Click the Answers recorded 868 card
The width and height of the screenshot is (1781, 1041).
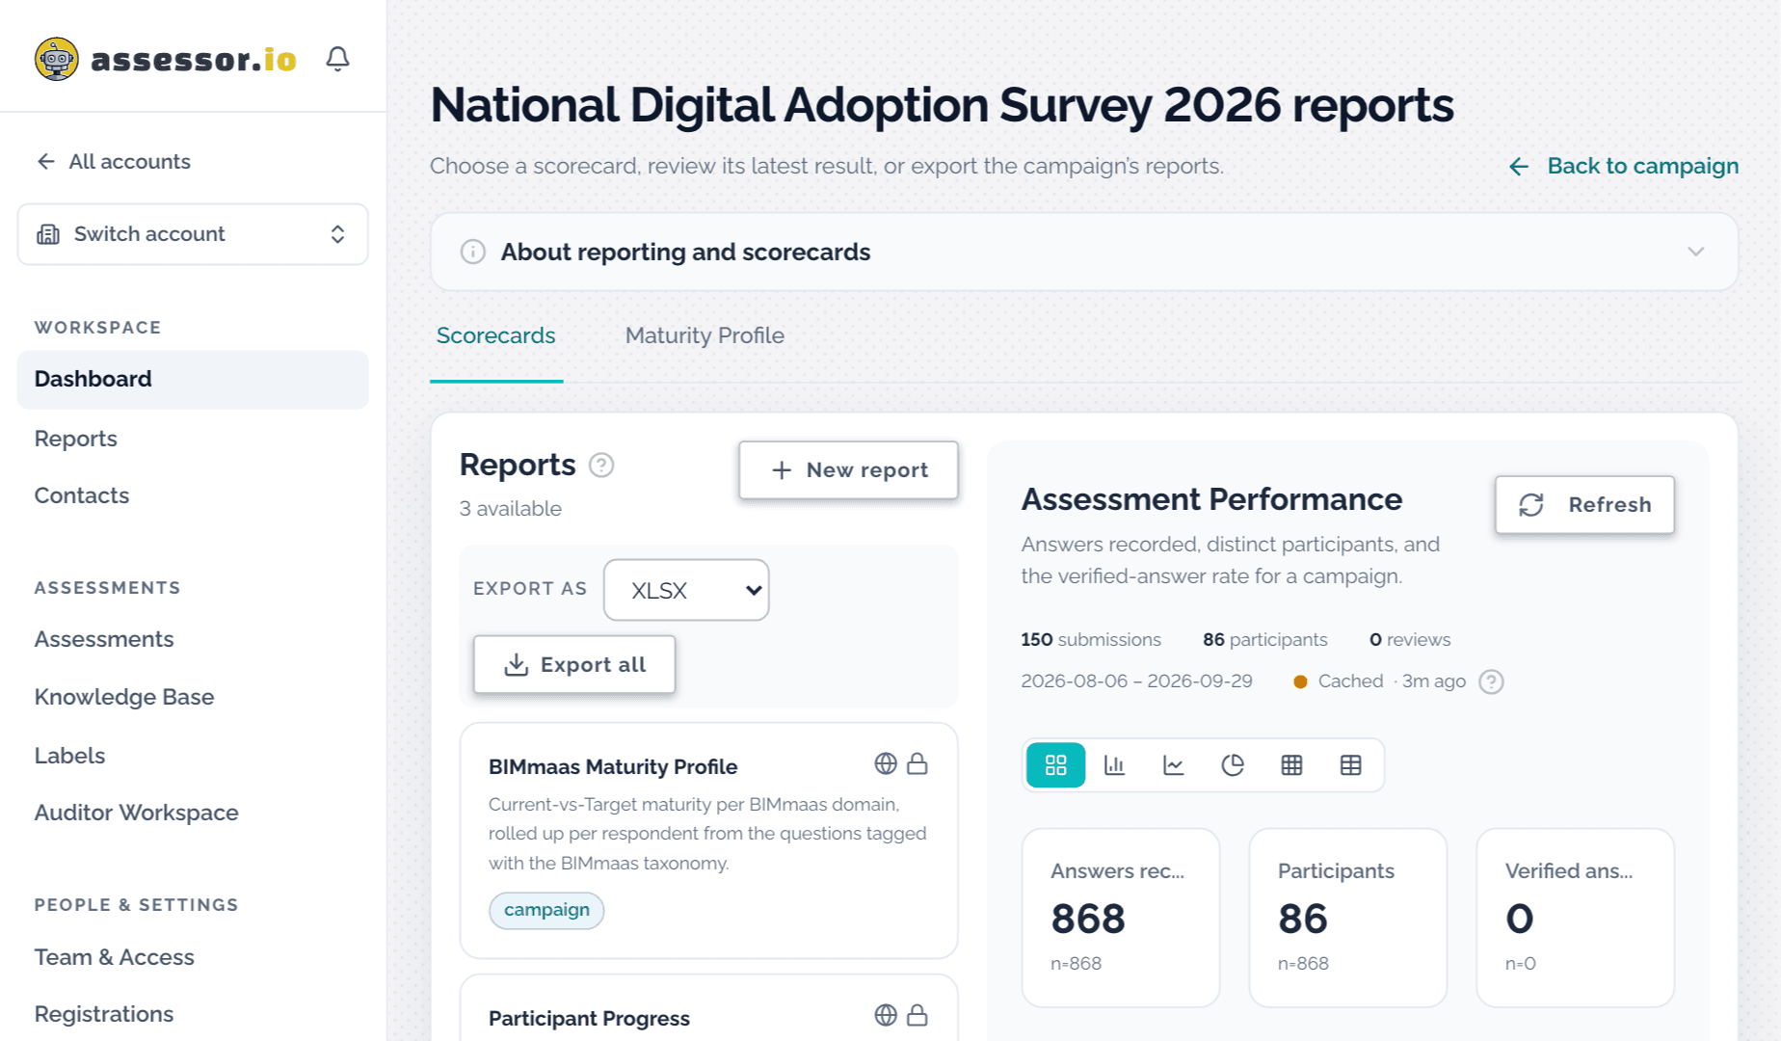click(x=1121, y=918)
